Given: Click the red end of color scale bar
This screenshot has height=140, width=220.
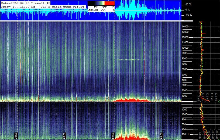Looking at the screenshot, I should [x=110, y=3].
